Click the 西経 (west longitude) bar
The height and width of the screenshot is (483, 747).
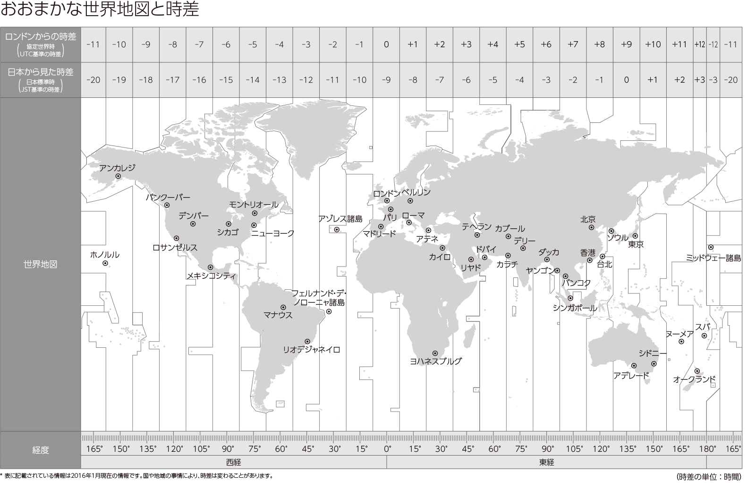pyautogui.click(x=234, y=462)
